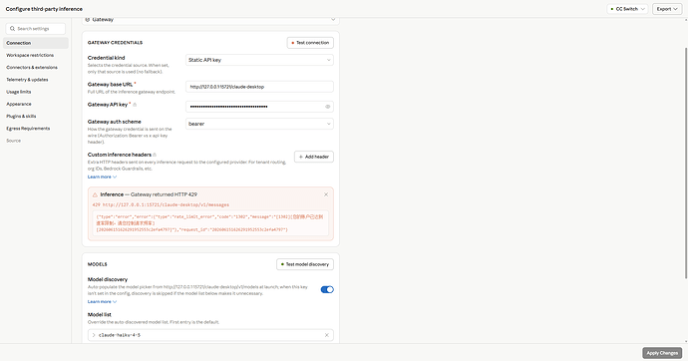Focus the Search settings field
The width and height of the screenshot is (688, 361).
click(x=36, y=29)
